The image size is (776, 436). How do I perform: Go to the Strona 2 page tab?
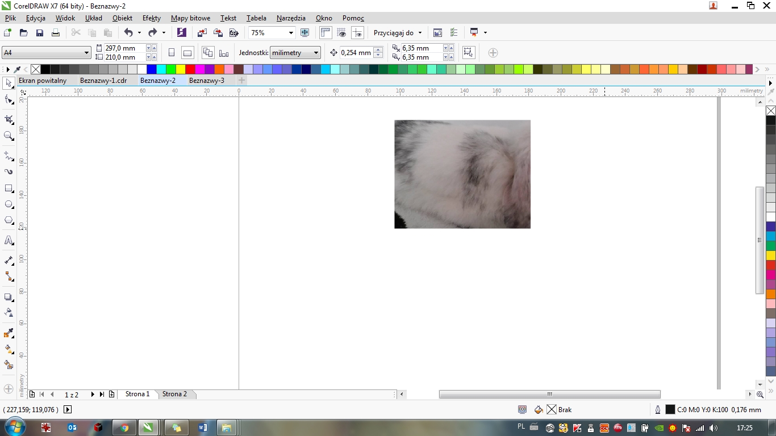[x=174, y=394]
